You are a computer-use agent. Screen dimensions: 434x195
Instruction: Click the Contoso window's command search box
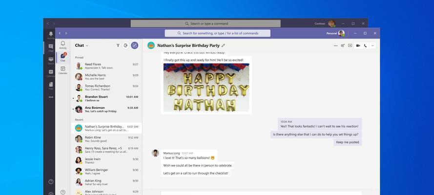tap(206, 23)
